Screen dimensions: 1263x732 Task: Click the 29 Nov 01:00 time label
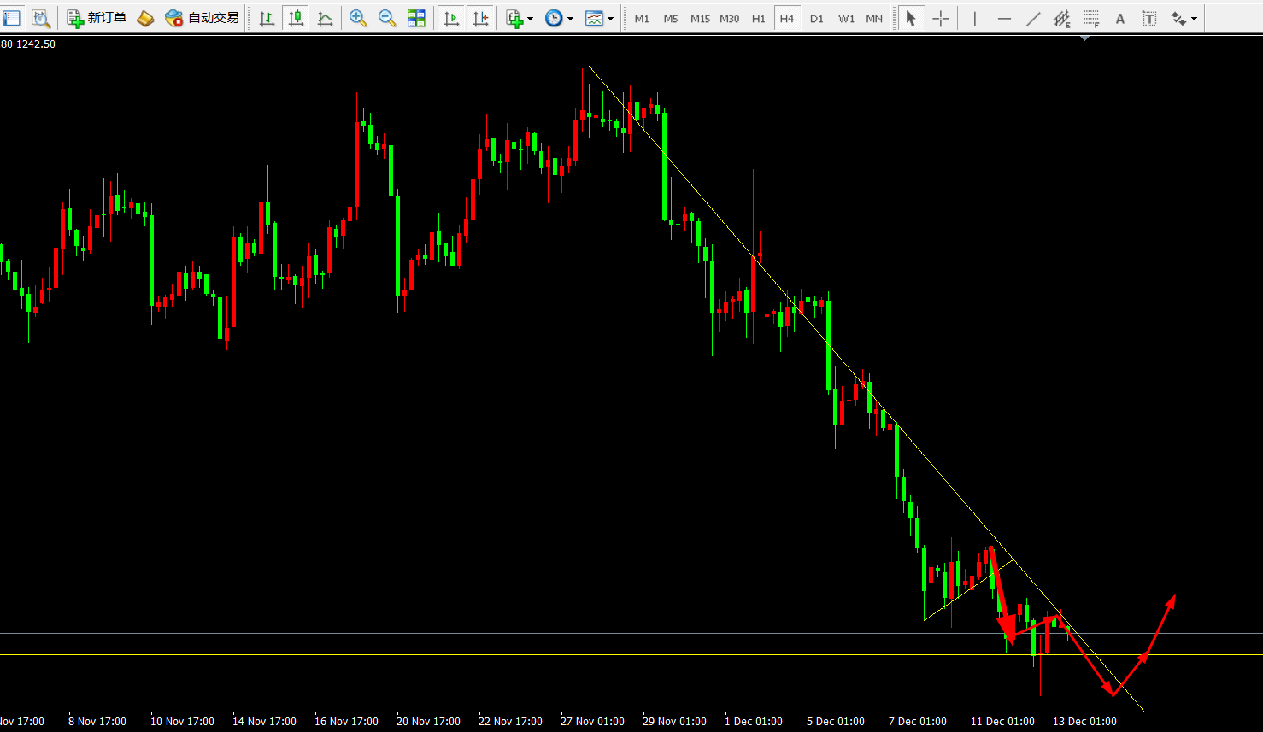(x=674, y=722)
